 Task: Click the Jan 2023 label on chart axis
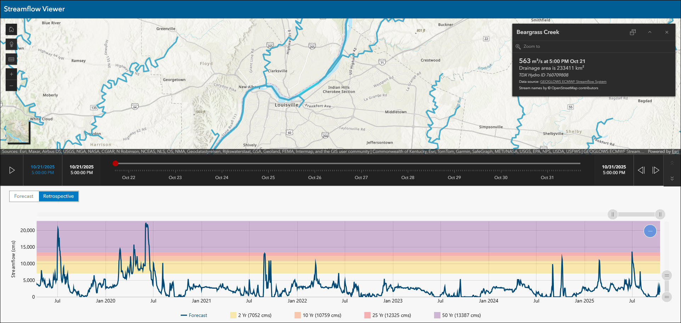coord(393,301)
